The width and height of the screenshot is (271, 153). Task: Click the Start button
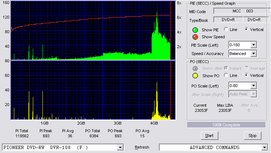pyautogui.click(x=210, y=136)
